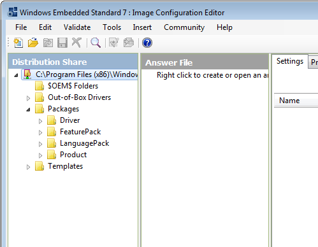The width and height of the screenshot is (318, 247).
Task: Expand the Templates node
Action: (28, 167)
